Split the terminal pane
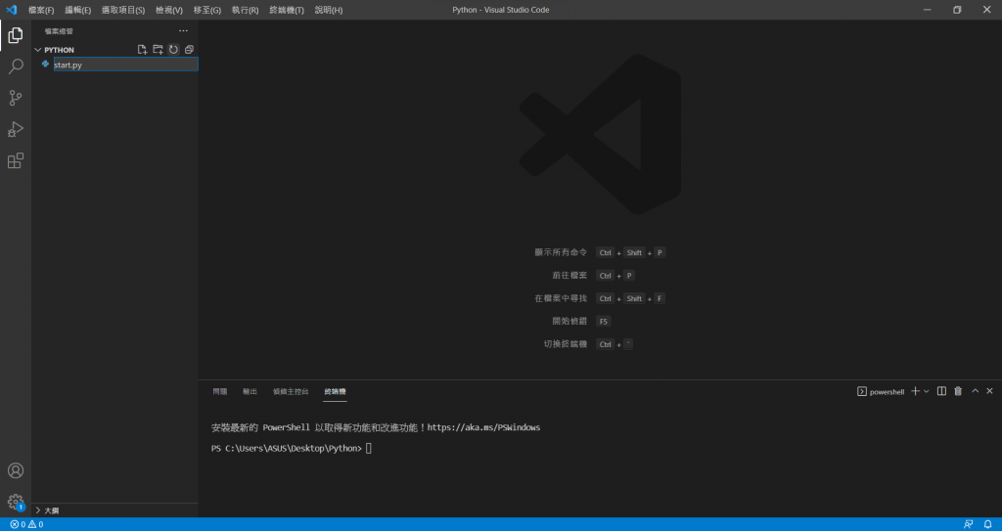The width and height of the screenshot is (1002, 531). [x=941, y=391]
